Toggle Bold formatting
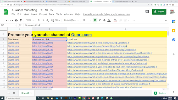This screenshot has width=178, height=100. pyautogui.click(x=95, y=20)
